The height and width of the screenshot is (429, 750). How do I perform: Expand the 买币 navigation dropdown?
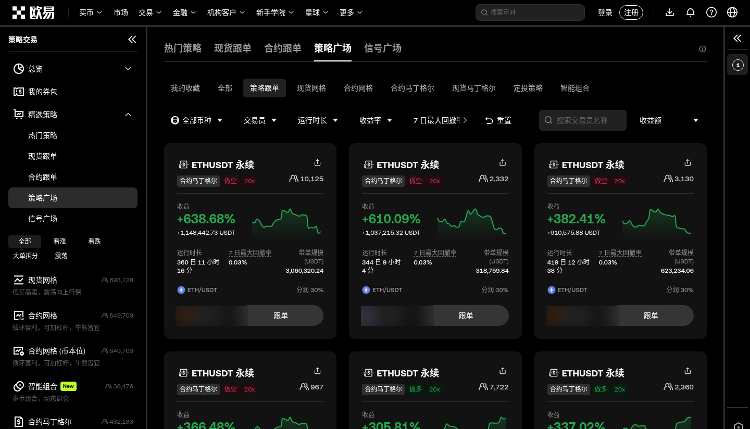91,12
